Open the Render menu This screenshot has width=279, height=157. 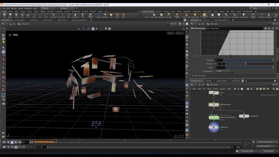click(x=14, y=8)
